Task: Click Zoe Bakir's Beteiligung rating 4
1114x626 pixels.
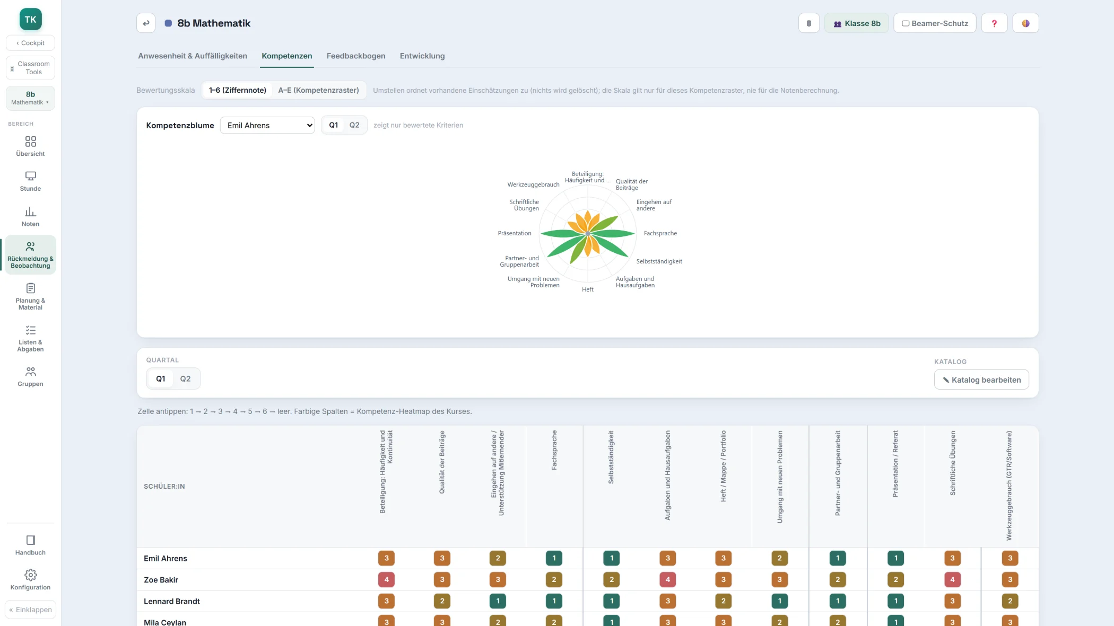Action: [x=386, y=579]
